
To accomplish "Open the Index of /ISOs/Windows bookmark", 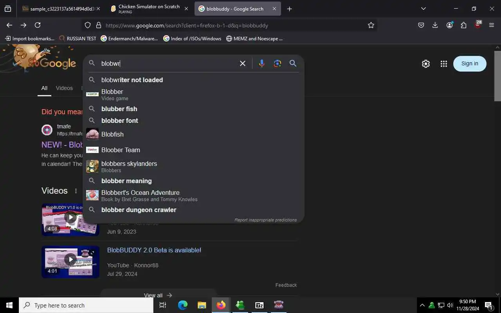I will point(192,38).
